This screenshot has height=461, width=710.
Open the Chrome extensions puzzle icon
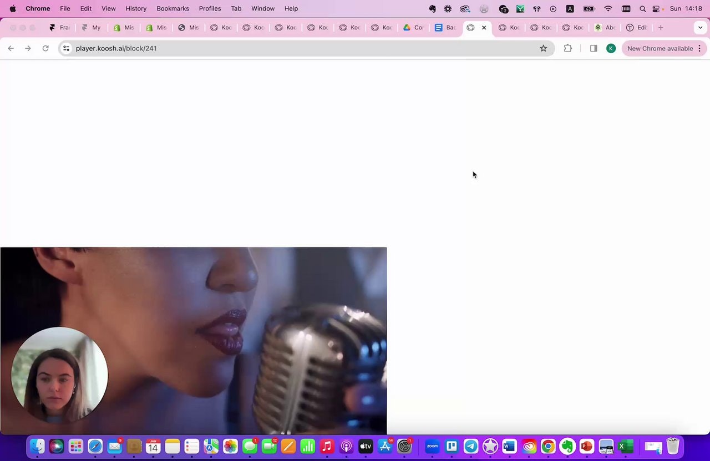[568, 48]
